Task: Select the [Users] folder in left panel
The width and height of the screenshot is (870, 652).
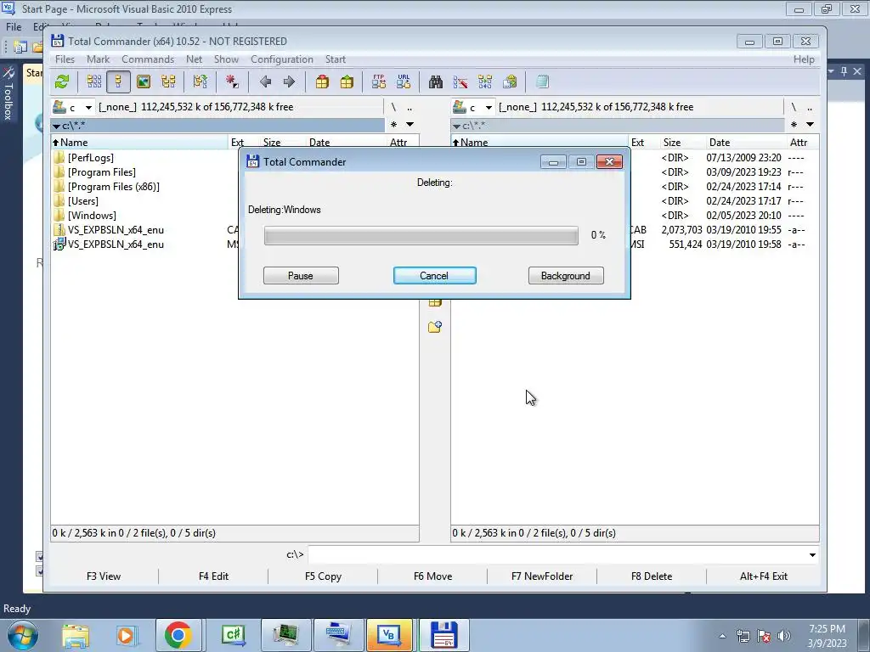Action: coord(83,201)
